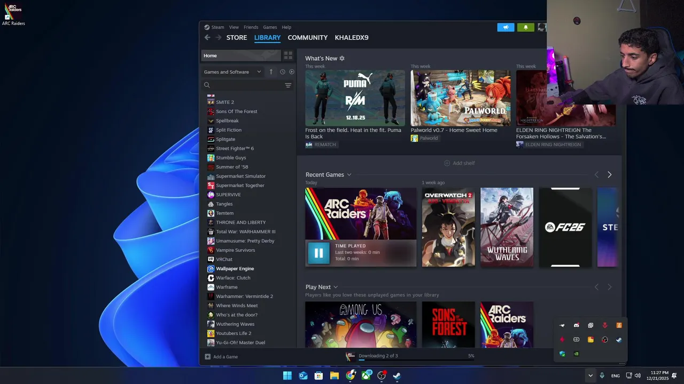Open EA FC26 cover in Recent Games

[565, 227]
